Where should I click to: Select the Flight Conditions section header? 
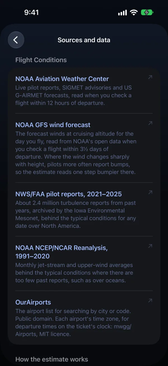point(41,60)
